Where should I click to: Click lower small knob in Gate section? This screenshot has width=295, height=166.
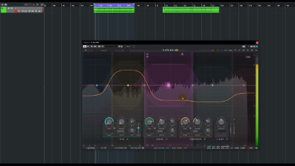tap(132, 130)
